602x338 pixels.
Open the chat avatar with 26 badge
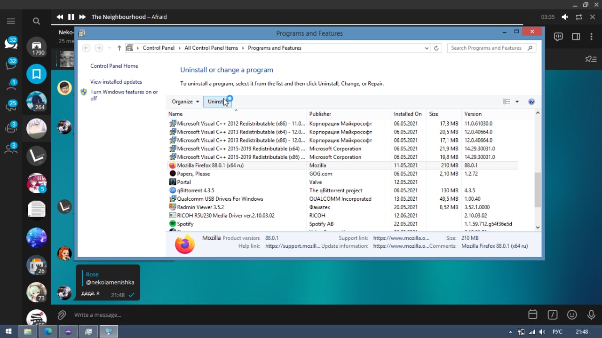click(37, 265)
